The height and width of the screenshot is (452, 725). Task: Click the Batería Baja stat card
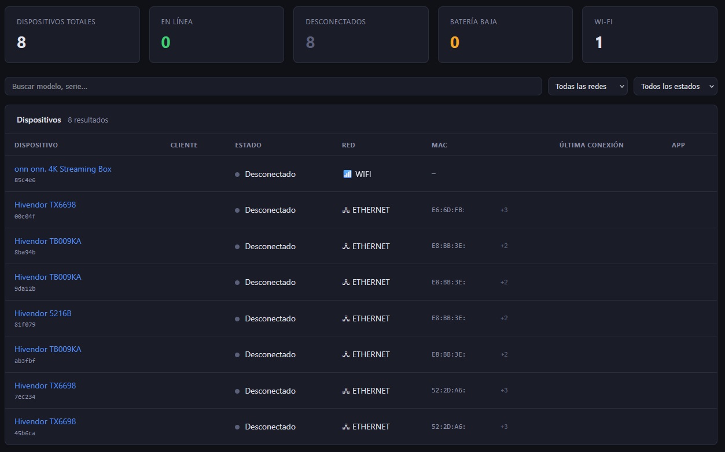click(x=505, y=35)
